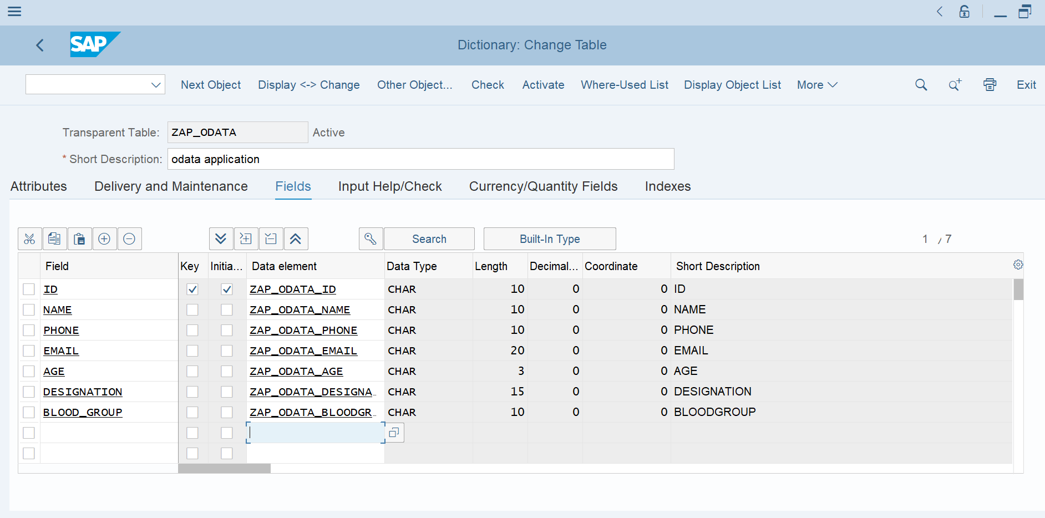Activate the table via Activate
The width and height of the screenshot is (1045, 518).
(x=542, y=84)
